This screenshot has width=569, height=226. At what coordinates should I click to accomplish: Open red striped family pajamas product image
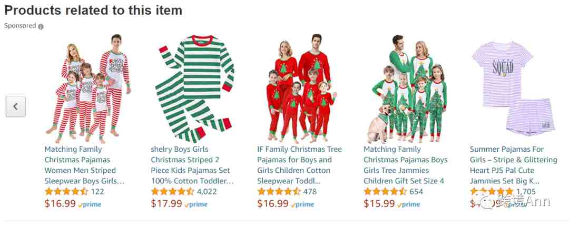point(88,89)
